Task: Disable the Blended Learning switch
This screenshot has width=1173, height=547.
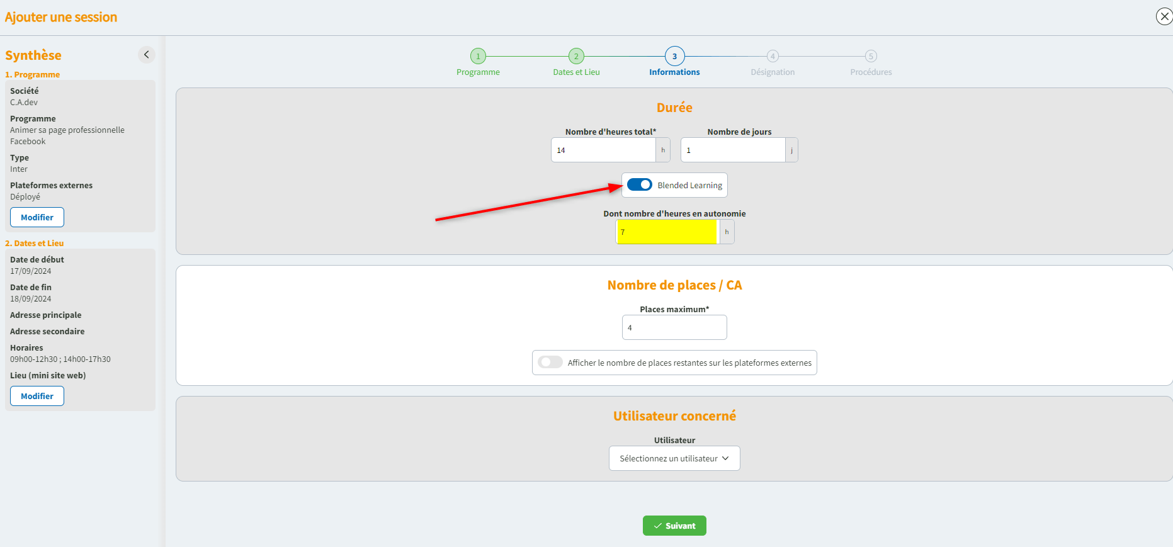Action: pyautogui.click(x=640, y=185)
